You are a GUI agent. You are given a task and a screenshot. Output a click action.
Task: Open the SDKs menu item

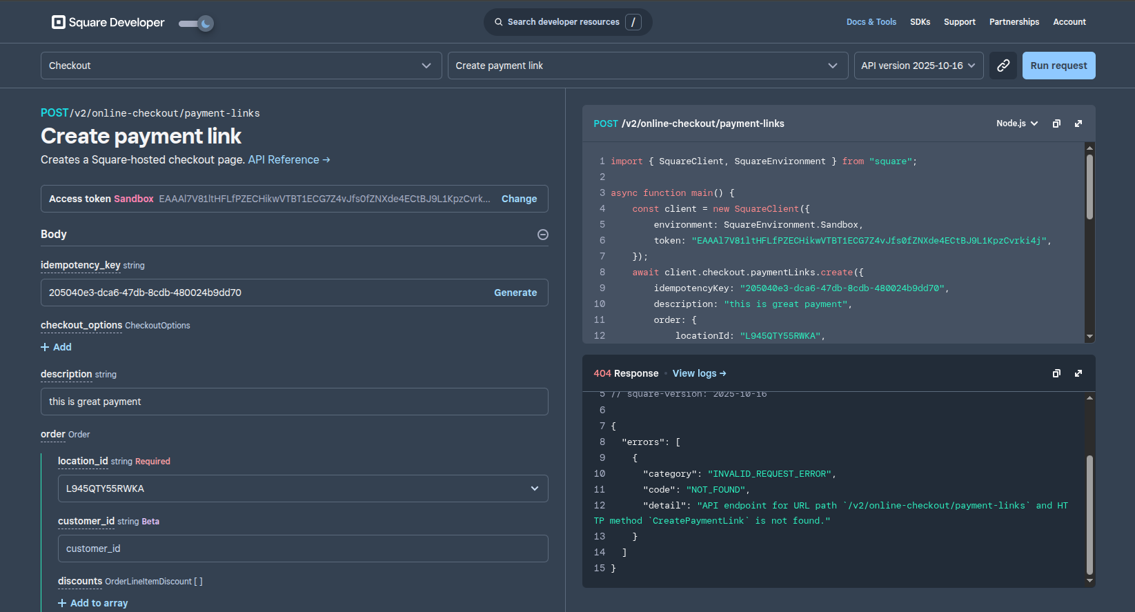pos(920,22)
